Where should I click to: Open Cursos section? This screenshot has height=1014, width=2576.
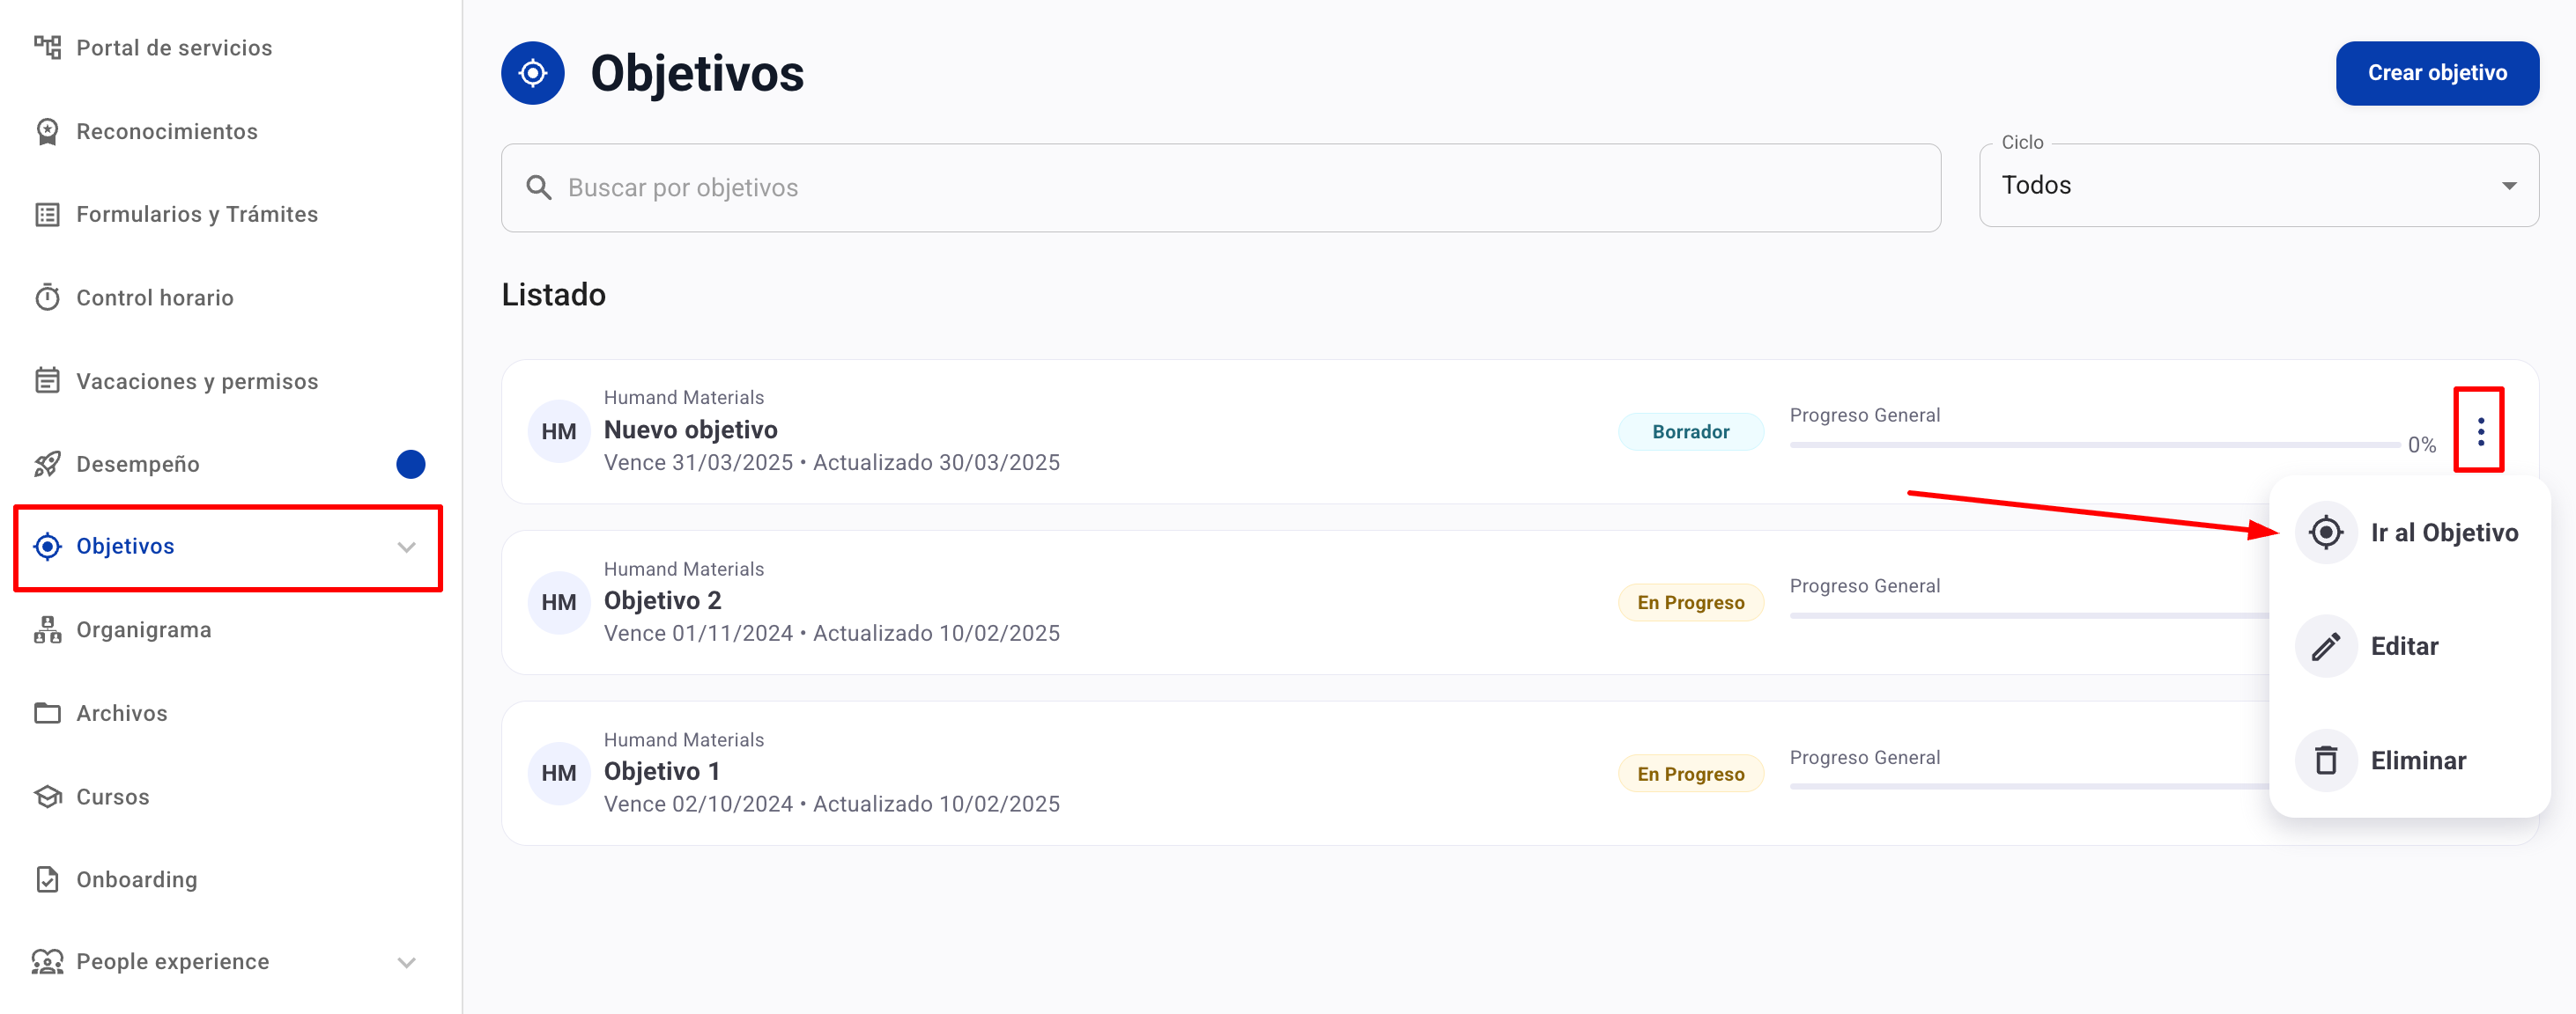(x=113, y=797)
